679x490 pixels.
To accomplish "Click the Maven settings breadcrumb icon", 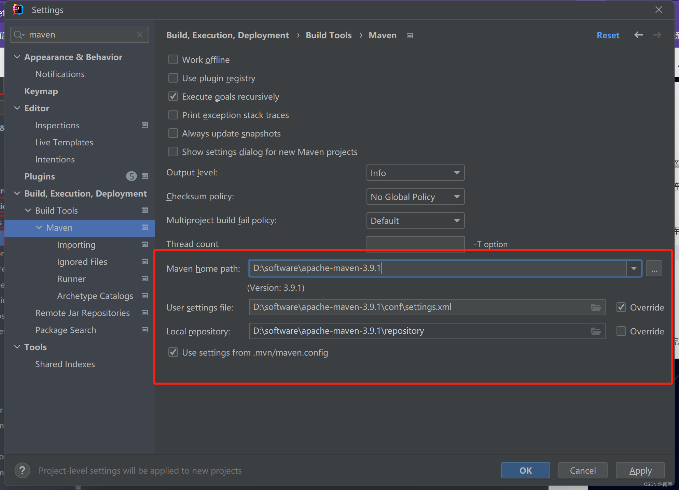I will coord(410,35).
